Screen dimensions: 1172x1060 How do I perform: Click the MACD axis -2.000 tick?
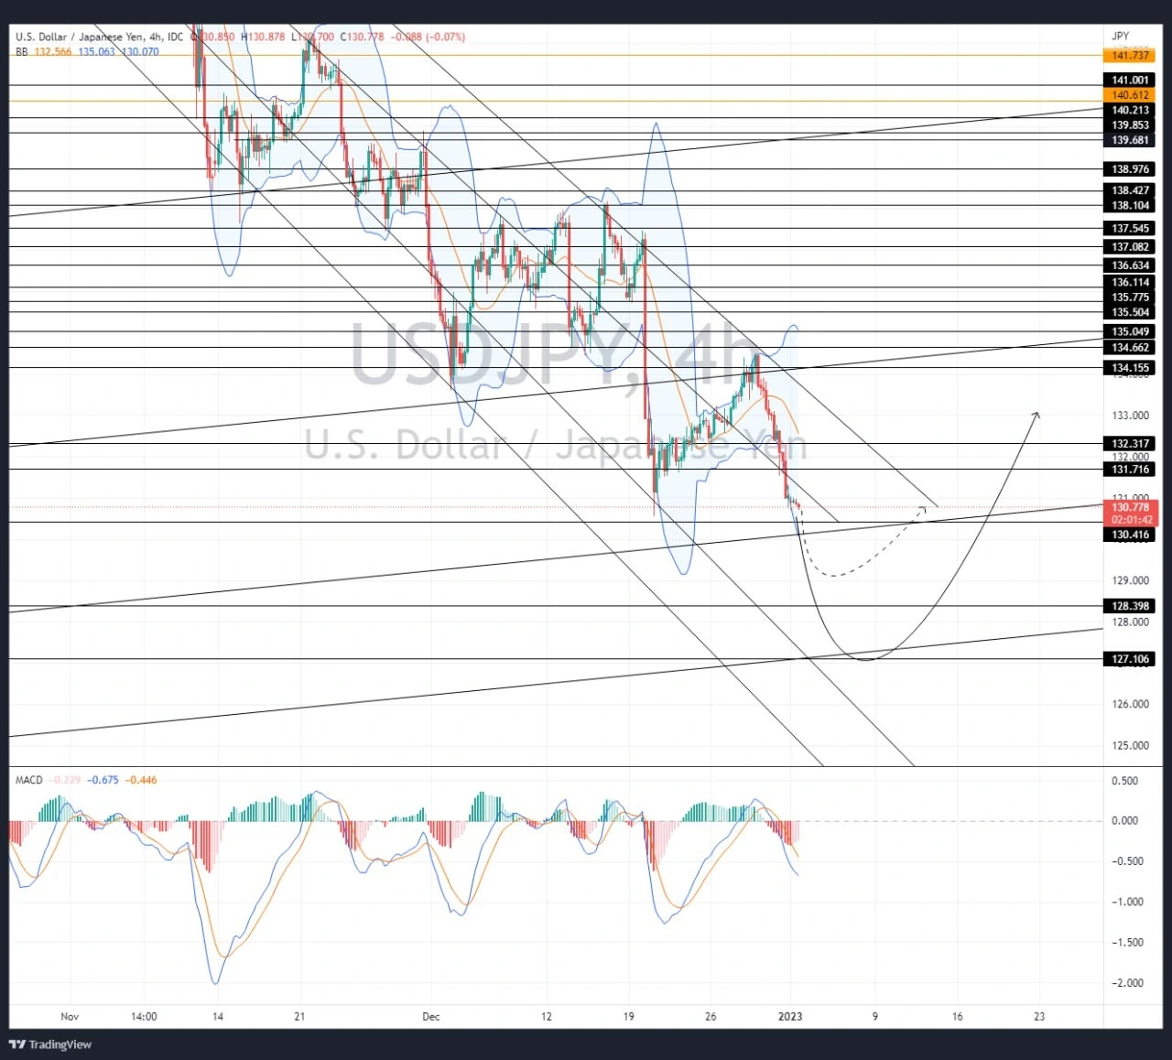[x=1126, y=983]
